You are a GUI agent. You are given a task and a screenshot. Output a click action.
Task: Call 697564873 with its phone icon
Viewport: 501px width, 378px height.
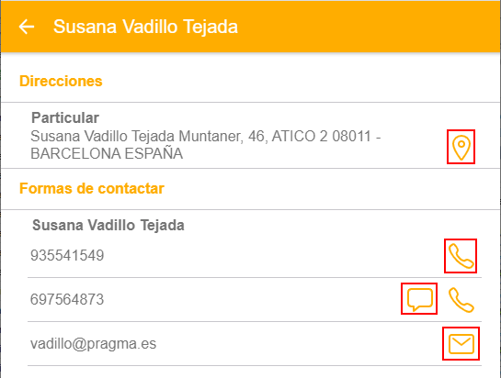(461, 300)
